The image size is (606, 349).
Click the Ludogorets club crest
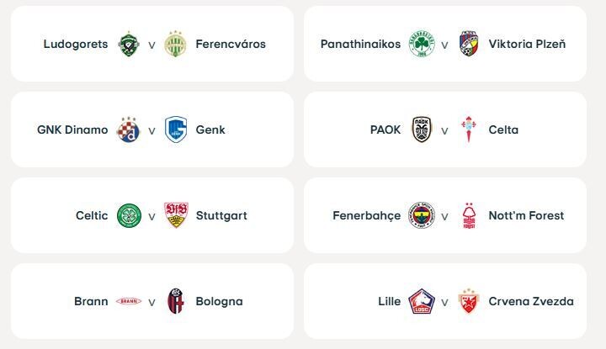click(129, 44)
